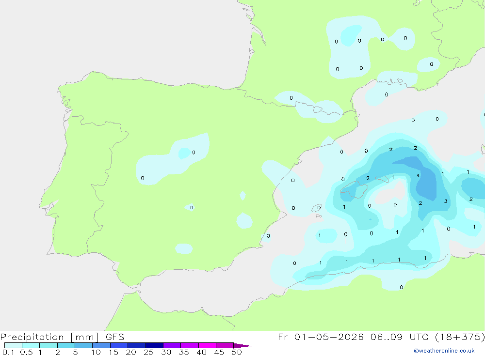Select the legend swatch between 25 and 30

[x=154, y=345]
